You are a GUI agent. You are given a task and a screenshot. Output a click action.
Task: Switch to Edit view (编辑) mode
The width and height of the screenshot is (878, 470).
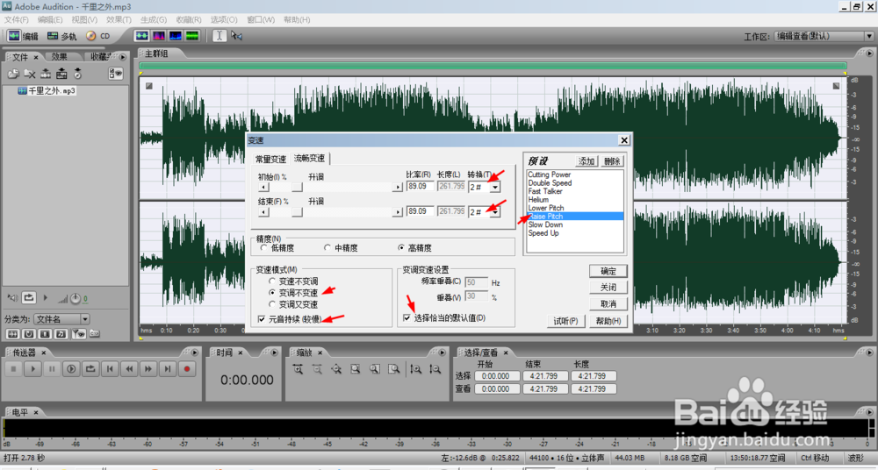point(23,36)
